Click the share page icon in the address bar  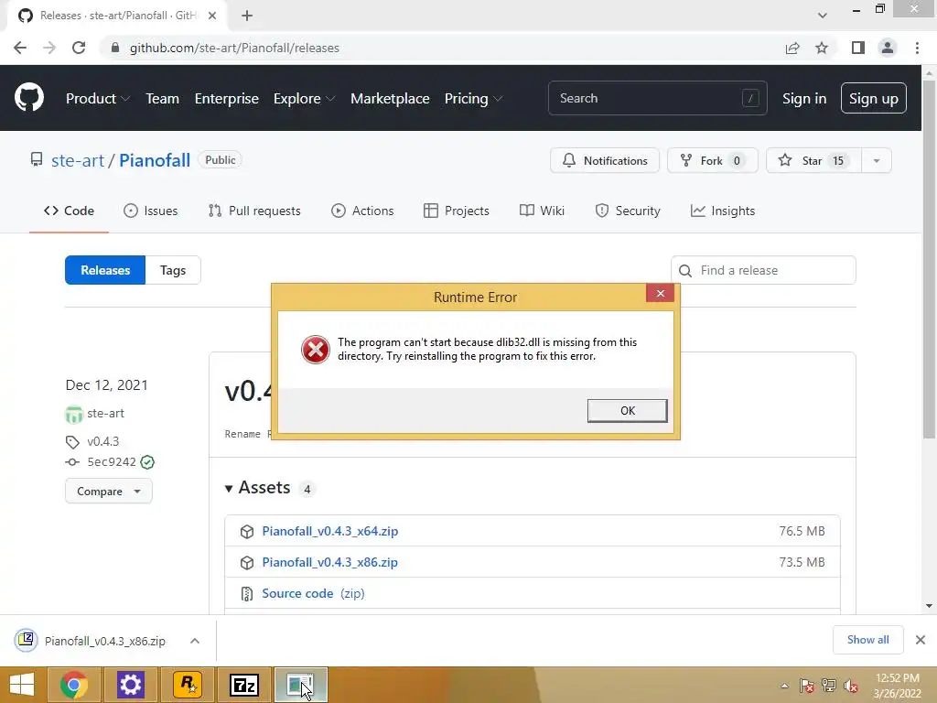(792, 48)
